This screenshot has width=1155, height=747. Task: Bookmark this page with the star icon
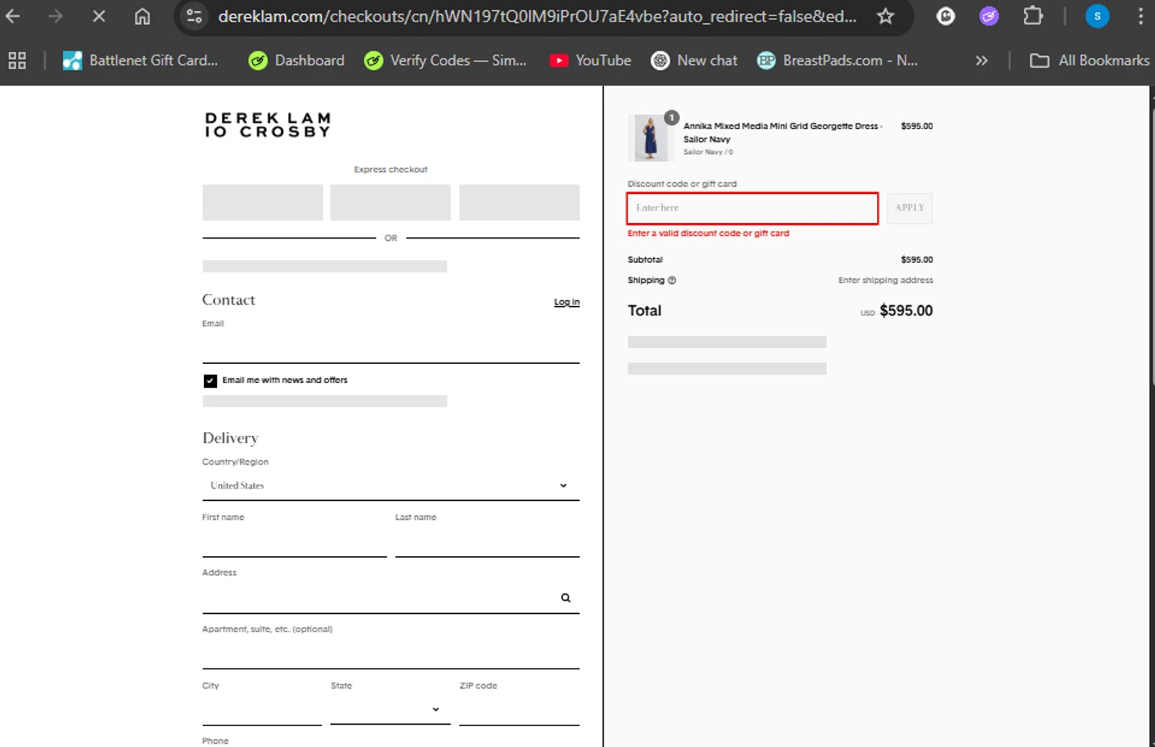pyautogui.click(x=885, y=16)
